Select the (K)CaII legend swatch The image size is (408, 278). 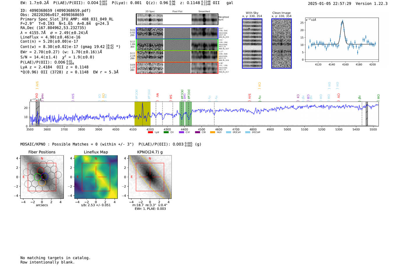[x=228, y=132]
